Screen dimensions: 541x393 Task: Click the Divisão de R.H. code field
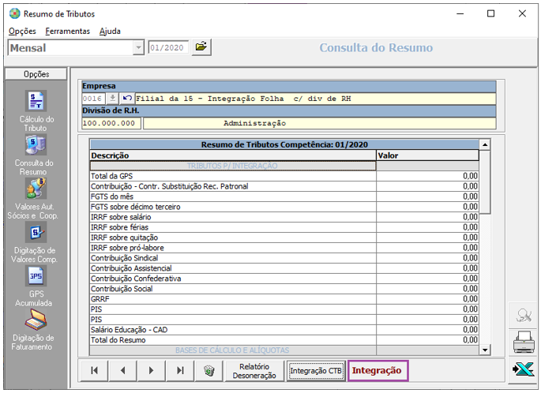[x=111, y=123]
